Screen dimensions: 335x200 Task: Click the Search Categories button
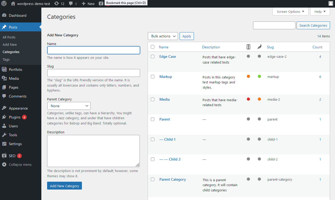(313, 25)
